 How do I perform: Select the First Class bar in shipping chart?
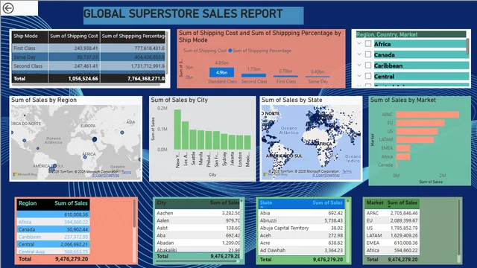coord(285,76)
